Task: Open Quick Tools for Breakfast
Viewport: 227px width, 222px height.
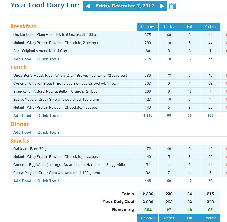Action: pyautogui.click(x=48, y=59)
